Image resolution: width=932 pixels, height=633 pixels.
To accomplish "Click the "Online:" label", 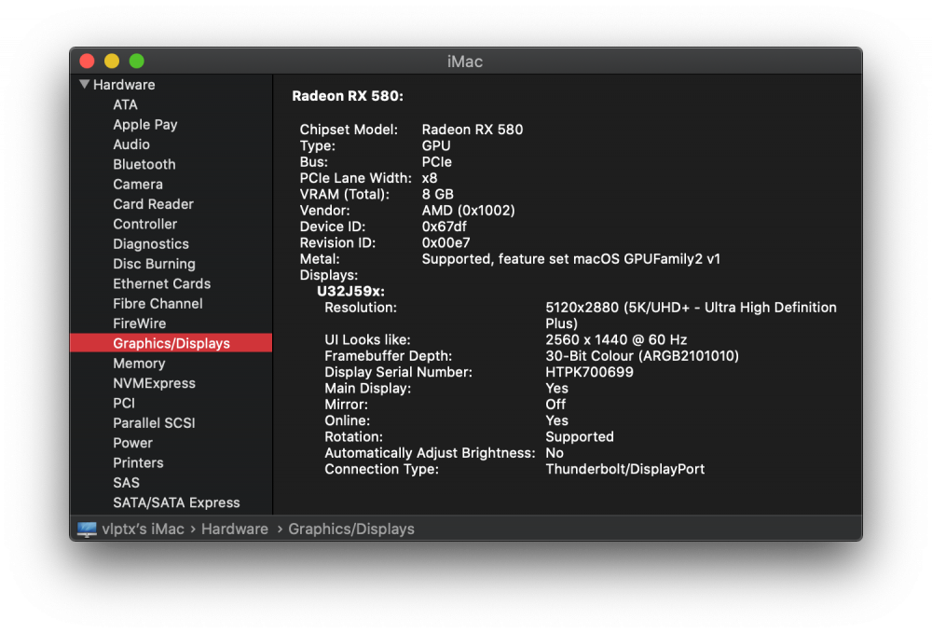I will [347, 420].
